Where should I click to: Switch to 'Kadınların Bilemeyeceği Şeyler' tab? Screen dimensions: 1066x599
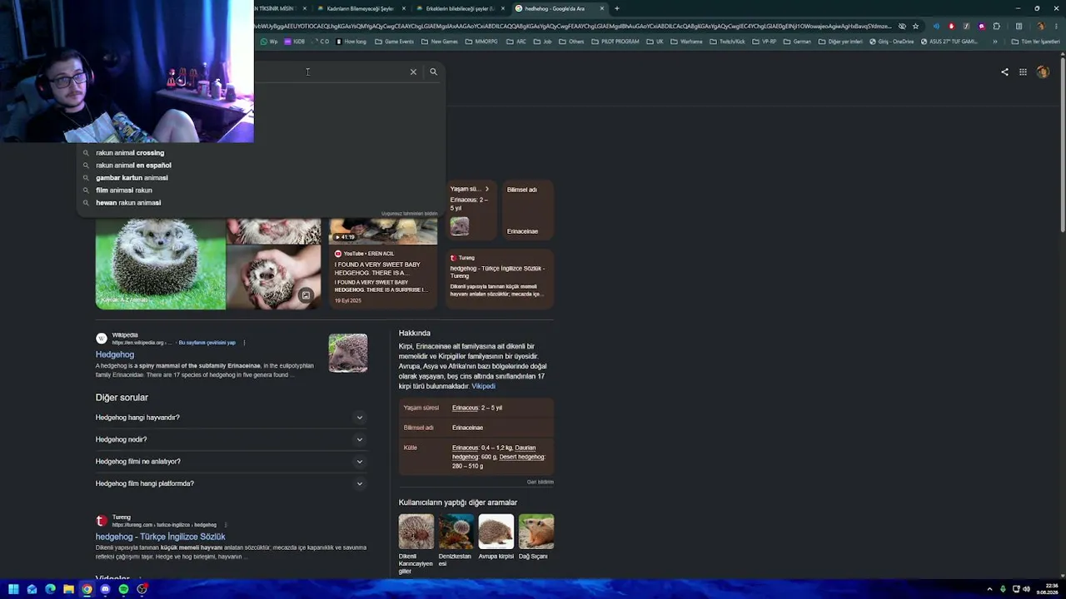[x=360, y=8]
